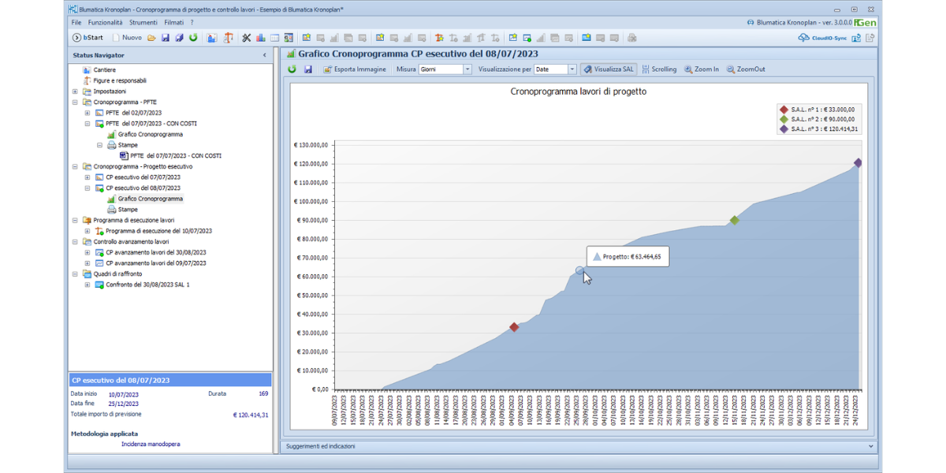Expand the Impostazioni tree node
This screenshot has width=946, height=473.
tap(75, 91)
